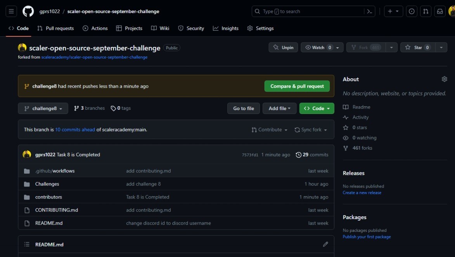The width and height of the screenshot is (455, 257).
Task: Open the challenge8 branch selector
Action: coord(43,108)
